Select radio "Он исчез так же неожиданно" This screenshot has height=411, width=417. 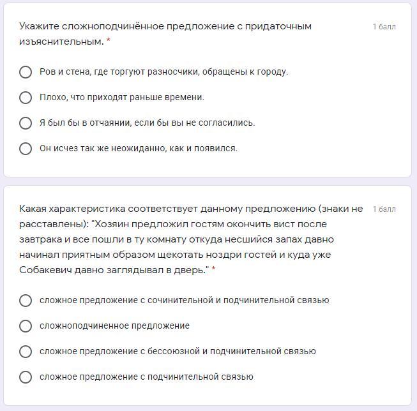tap(26, 149)
